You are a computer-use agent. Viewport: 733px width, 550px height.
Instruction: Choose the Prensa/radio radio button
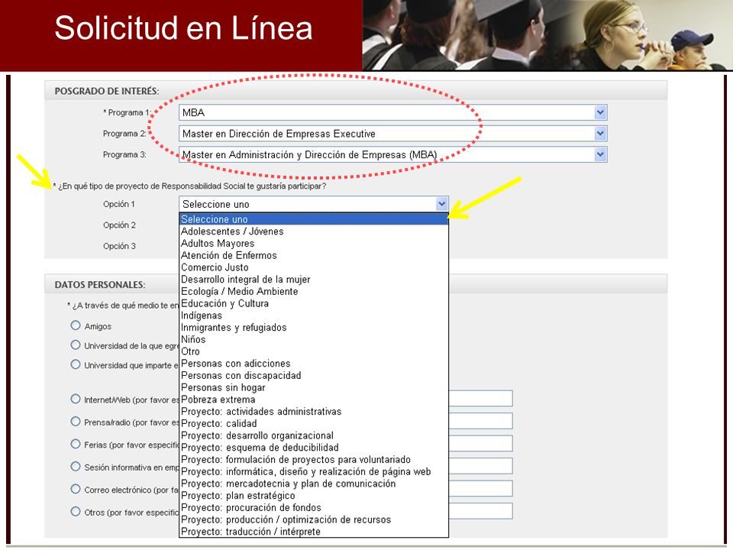[x=76, y=422]
